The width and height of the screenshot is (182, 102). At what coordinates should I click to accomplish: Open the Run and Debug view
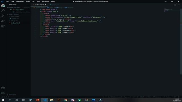3,21
